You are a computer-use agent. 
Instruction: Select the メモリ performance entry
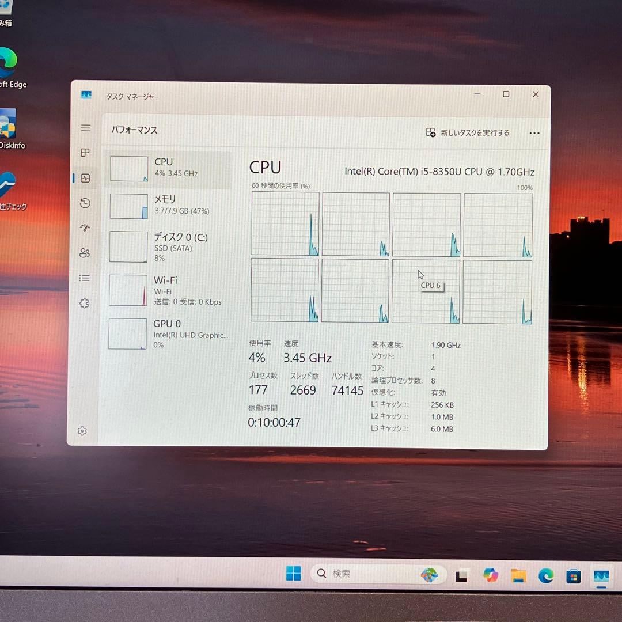(168, 206)
